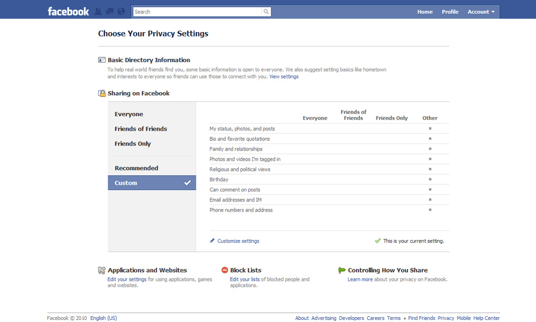The image size is (536, 322).
Task: Click Other marker for Religious and political views
Action: (430, 169)
